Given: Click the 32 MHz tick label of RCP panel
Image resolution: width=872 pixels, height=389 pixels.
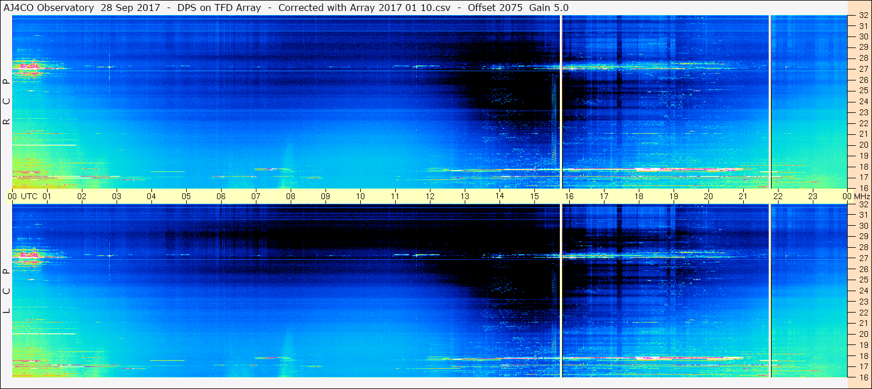Looking at the screenshot, I should point(863,16).
